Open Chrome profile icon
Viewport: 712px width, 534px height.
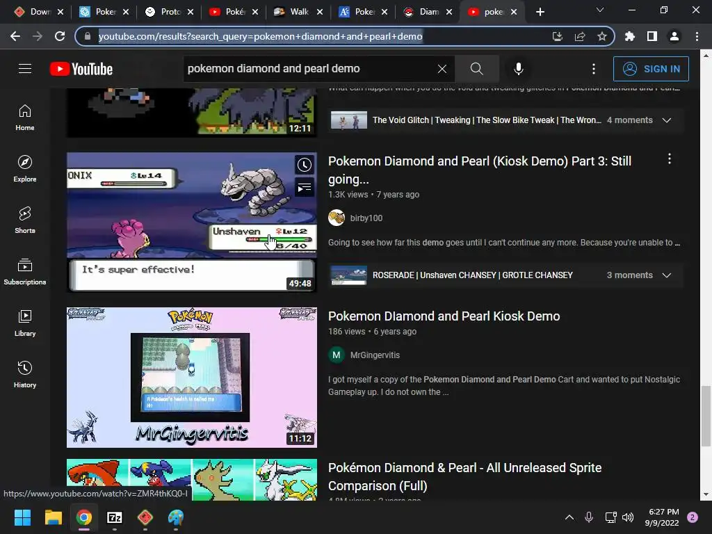(674, 36)
